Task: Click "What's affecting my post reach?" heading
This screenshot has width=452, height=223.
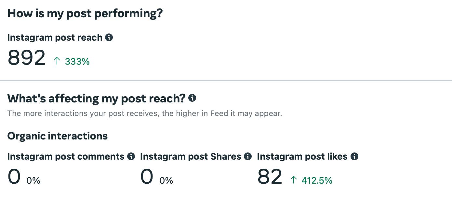Action: (x=96, y=98)
